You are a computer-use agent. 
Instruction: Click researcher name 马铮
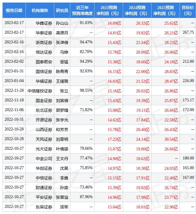tap(64, 52)
